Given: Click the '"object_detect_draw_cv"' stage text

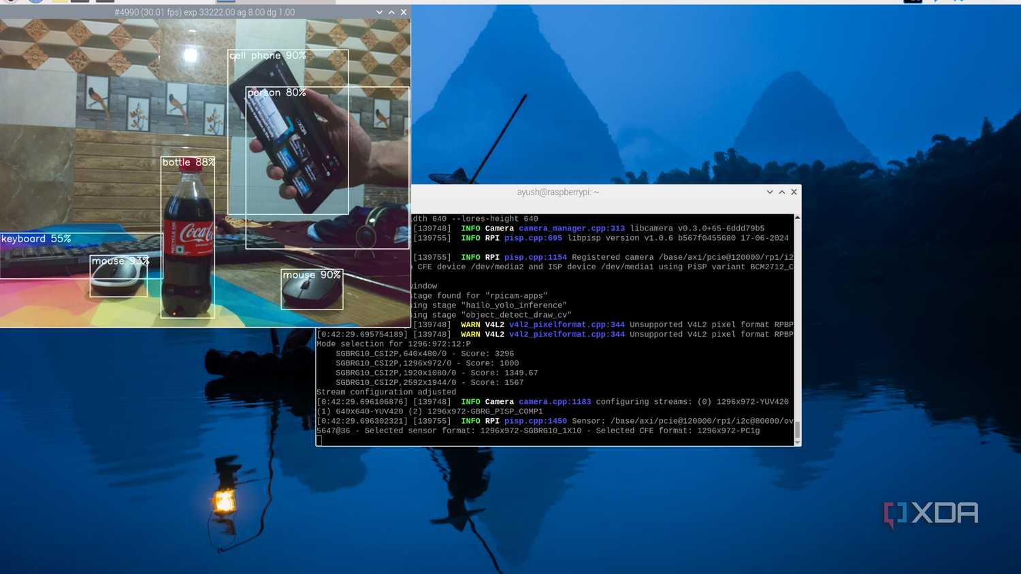Looking at the screenshot, I should (516, 315).
